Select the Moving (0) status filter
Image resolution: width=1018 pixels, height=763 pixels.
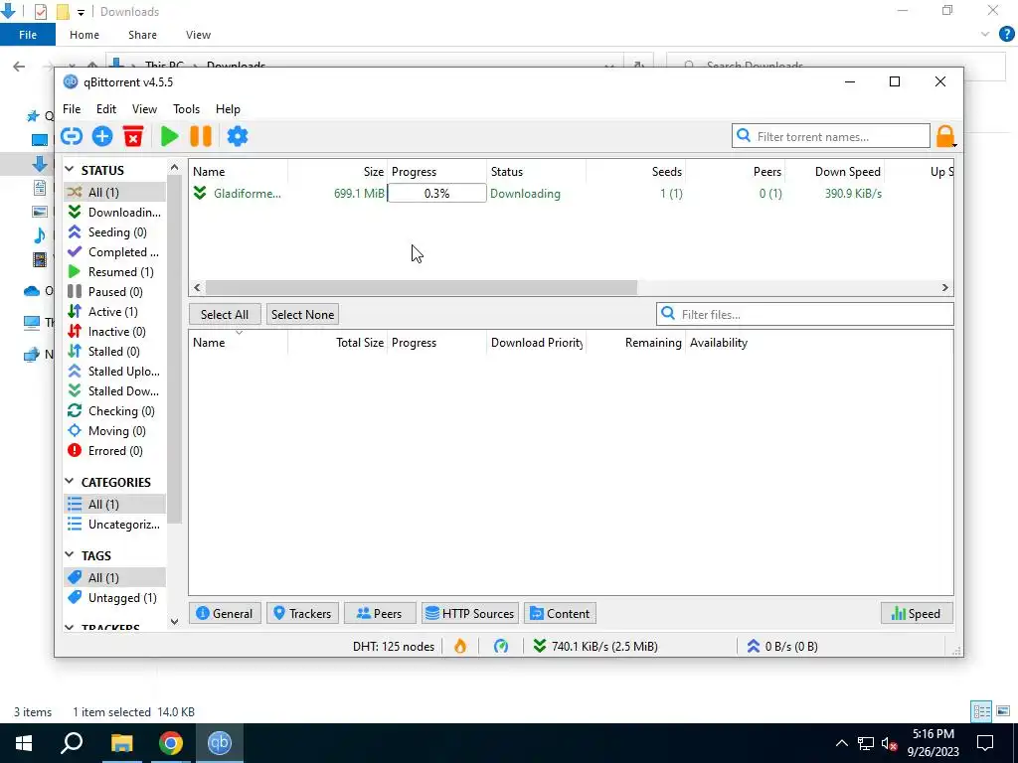pyautogui.click(x=115, y=431)
